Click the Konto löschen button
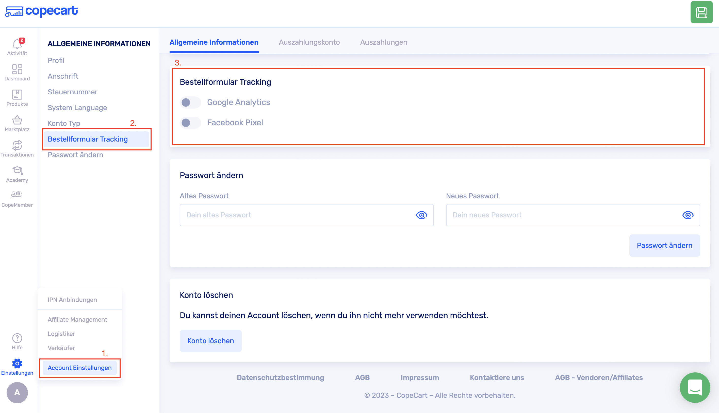This screenshot has height=413, width=719. coord(210,341)
